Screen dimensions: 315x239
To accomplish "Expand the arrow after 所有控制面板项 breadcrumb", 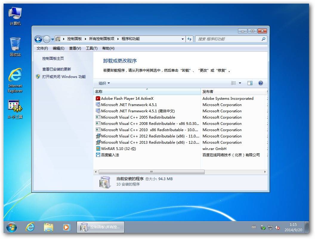I will pos(118,39).
